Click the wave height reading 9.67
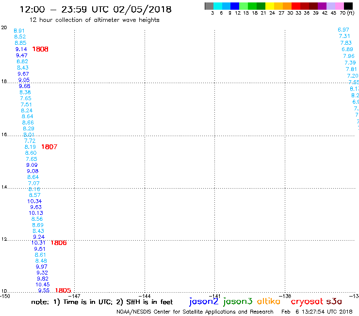 tap(23, 74)
